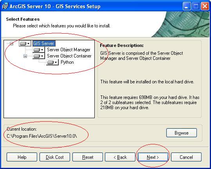This screenshot has height=169, width=211.
Task: Close the setup window
Action: (x=205, y=6)
